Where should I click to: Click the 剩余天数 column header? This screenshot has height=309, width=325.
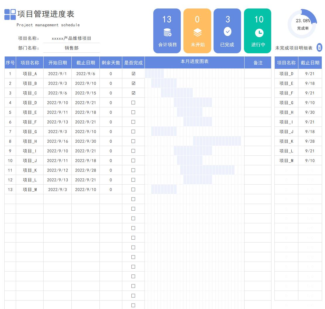tap(111, 63)
